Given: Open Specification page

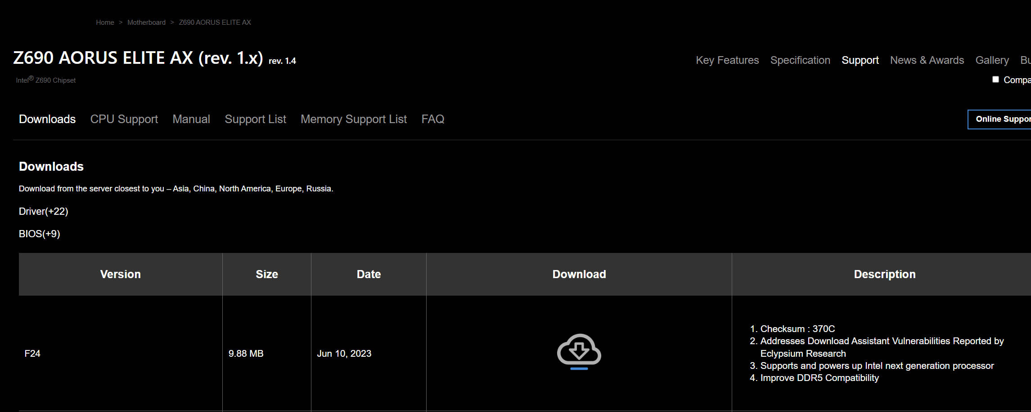Looking at the screenshot, I should click(x=800, y=60).
